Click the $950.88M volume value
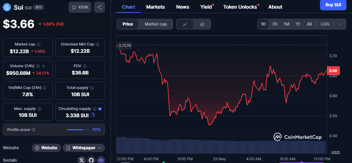This screenshot has width=352, height=163. [18, 73]
